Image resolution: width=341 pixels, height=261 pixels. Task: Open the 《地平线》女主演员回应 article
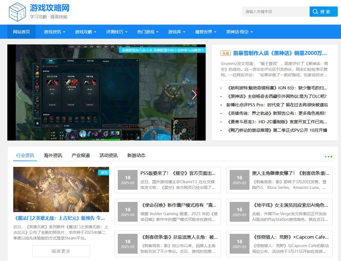(290, 205)
